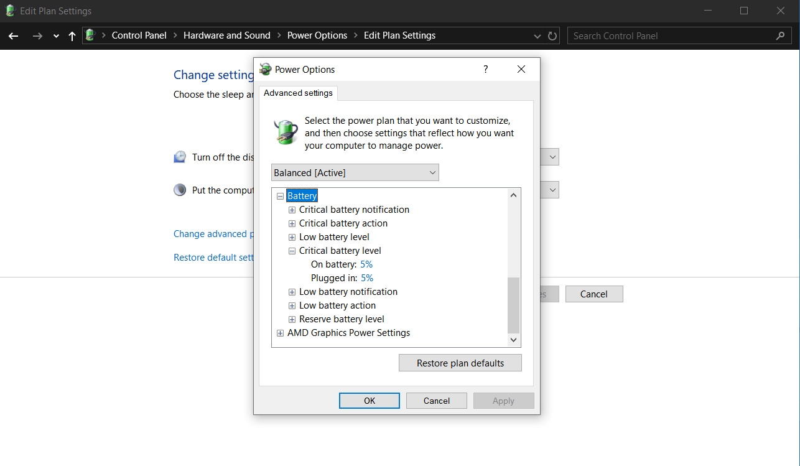Click the battery icon in address bar
This screenshot has height=466, width=800.
[90, 35]
